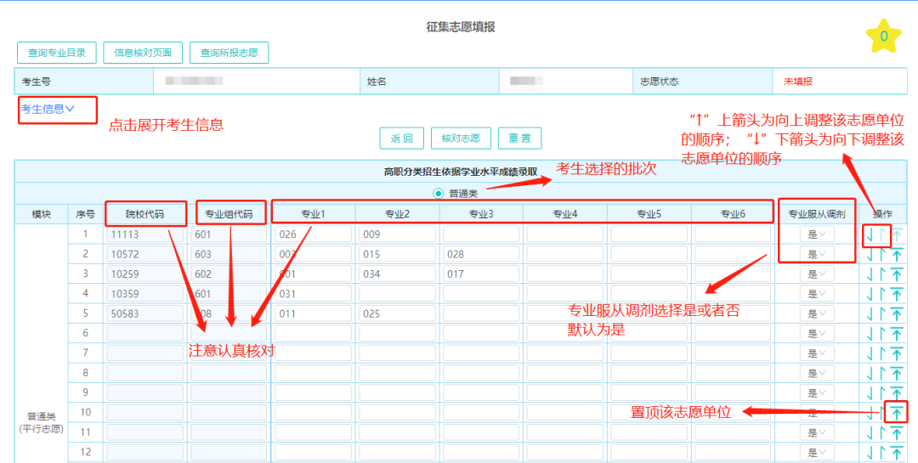The width and height of the screenshot is (918, 463).
Task: Move row 2 volunteer down with down arrow
Action: click(870, 255)
